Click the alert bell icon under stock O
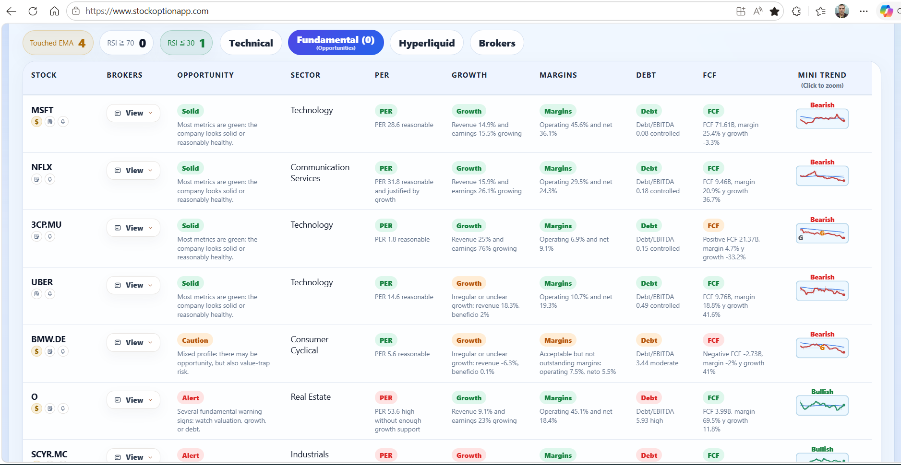The height and width of the screenshot is (465, 901). 63,408
